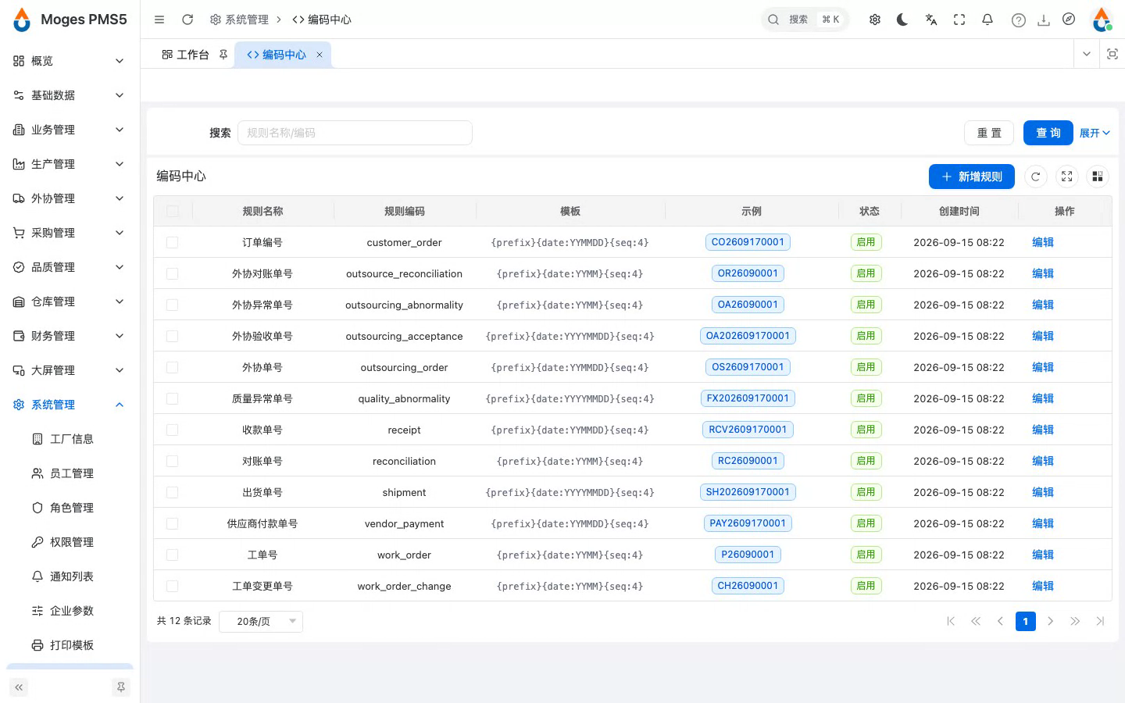Viewport: 1125px width, 703px height.
Task: Open 员工管理 in sidebar
Action: (x=71, y=473)
